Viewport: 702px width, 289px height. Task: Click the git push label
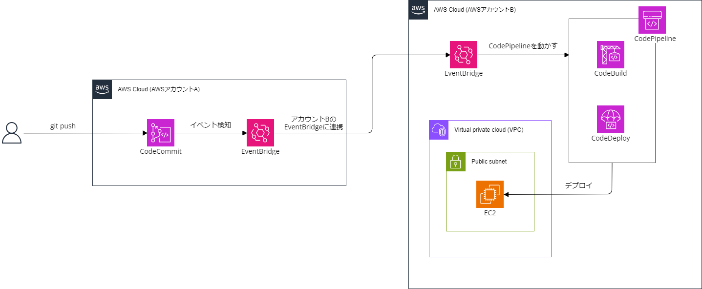coord(62,126)
